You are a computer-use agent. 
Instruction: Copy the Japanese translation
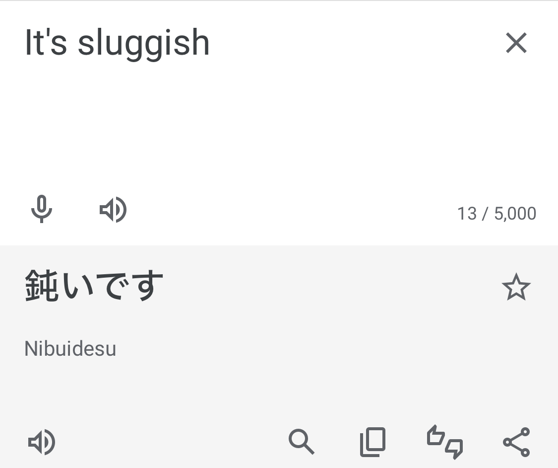point(372,442)
